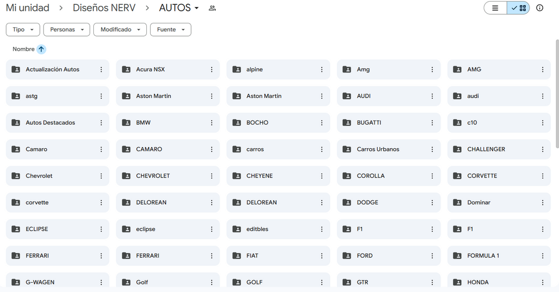Open the Fuente filter dropdown
The image size is (559, 292).
pyautogui.click(x=170, y=29)
